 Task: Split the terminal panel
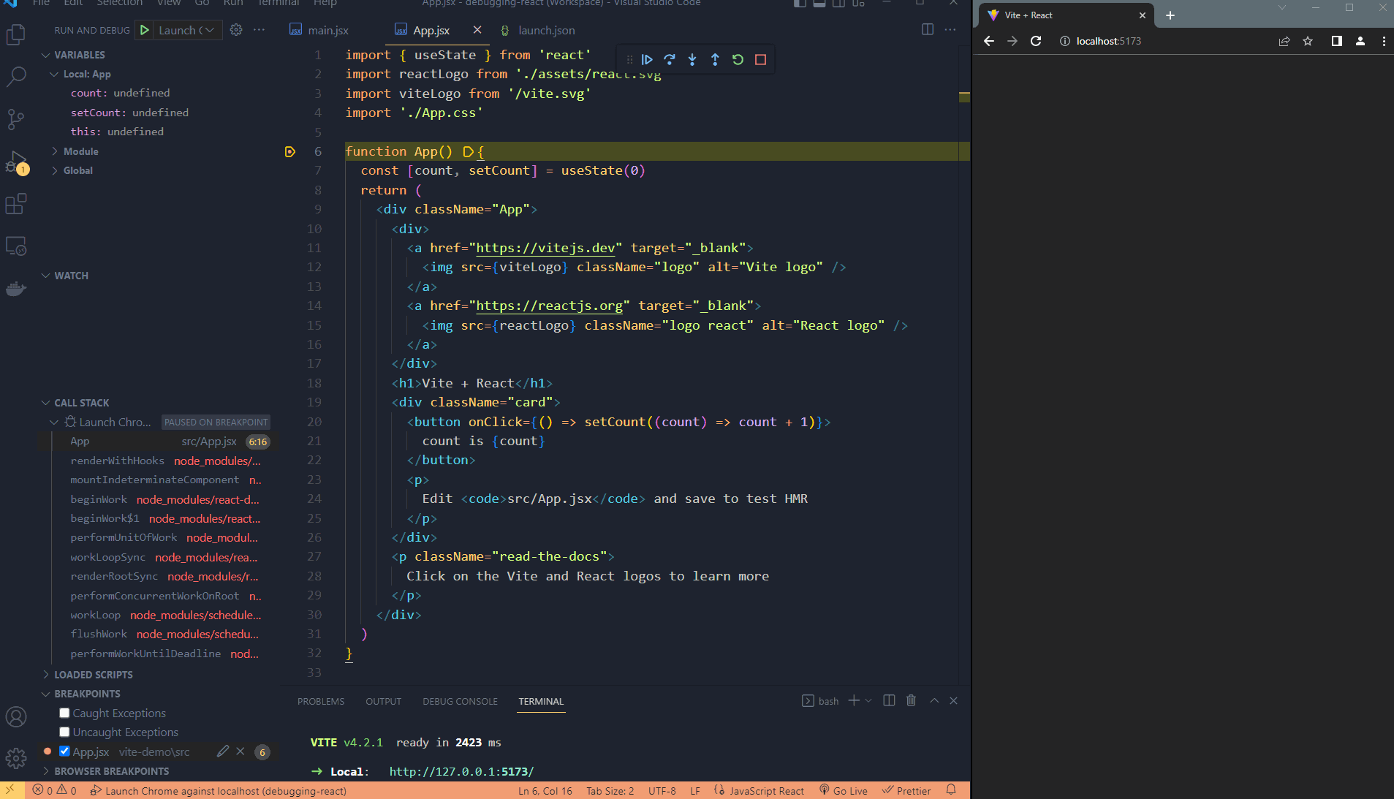click(x=889, y=700)
